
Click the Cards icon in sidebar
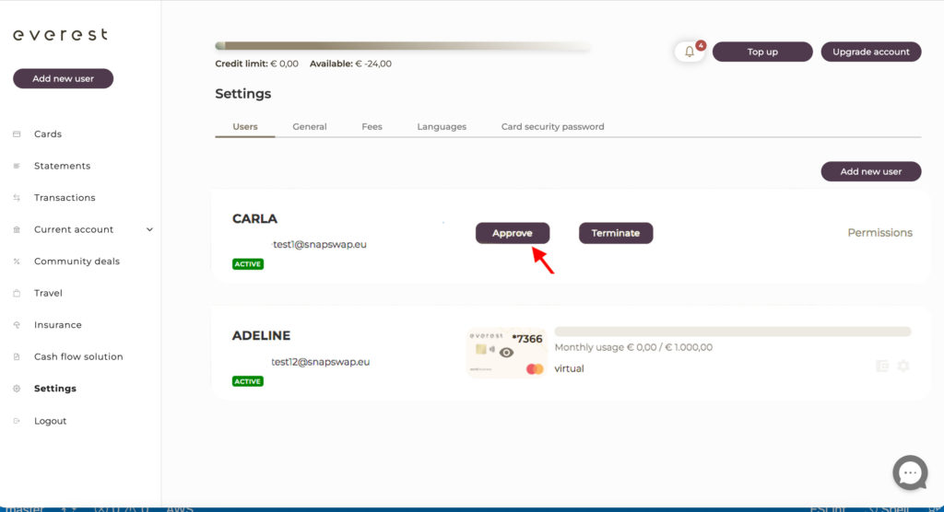click(17, 134)
